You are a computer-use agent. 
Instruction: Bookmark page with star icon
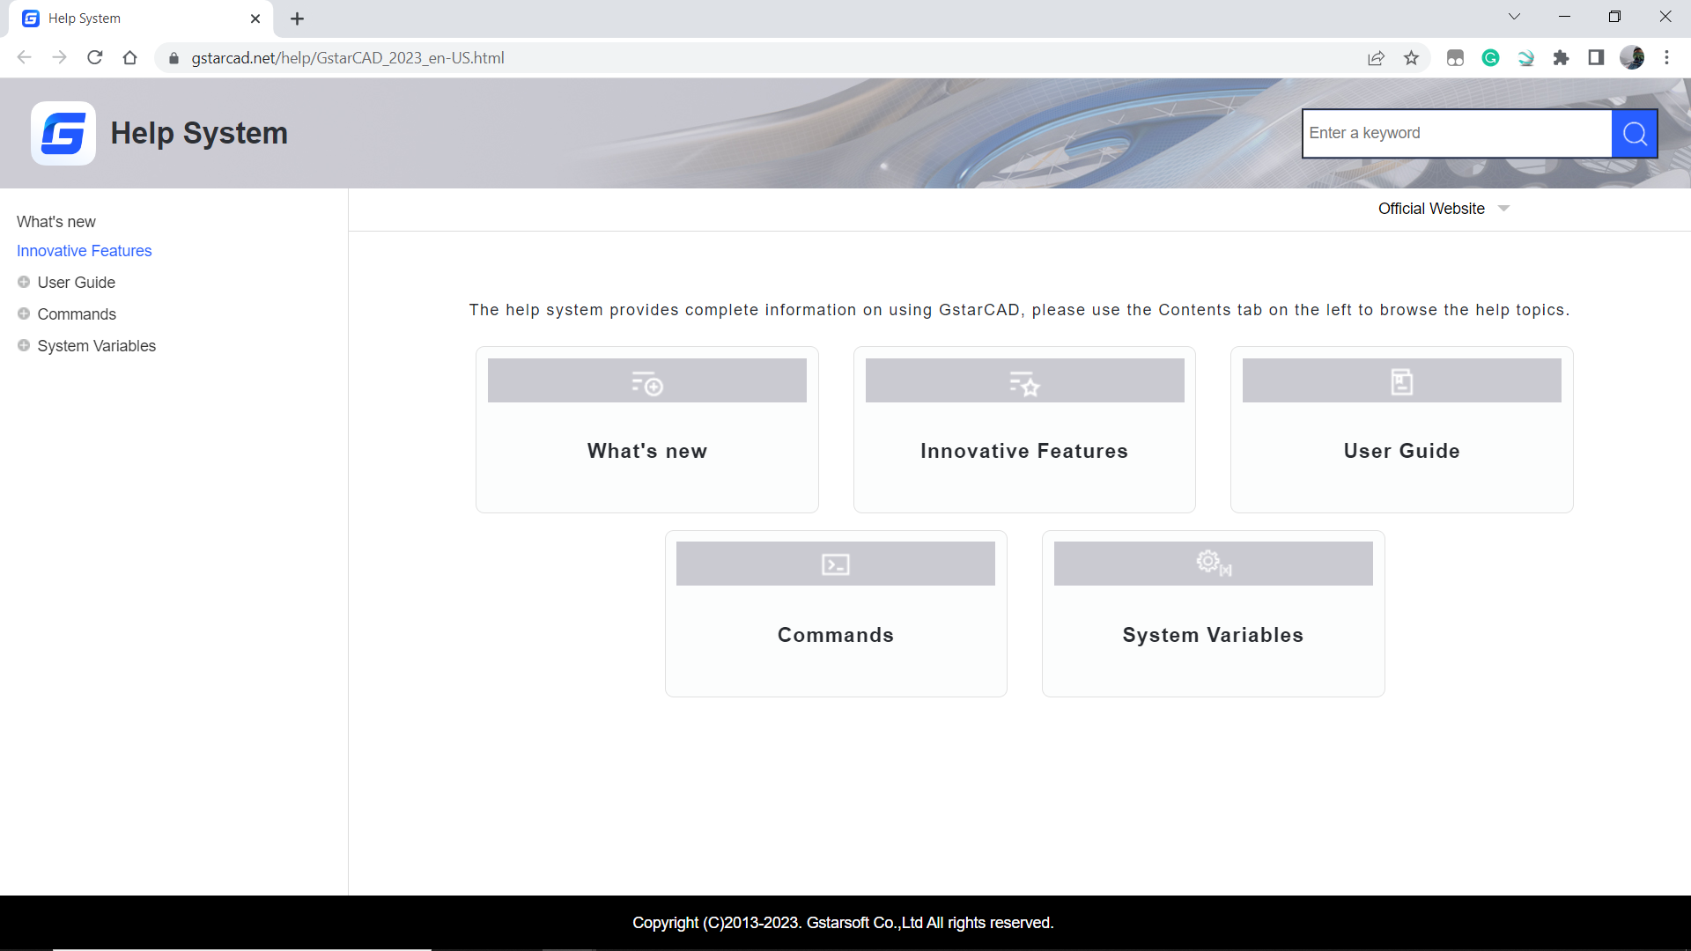click(1412, 58)
